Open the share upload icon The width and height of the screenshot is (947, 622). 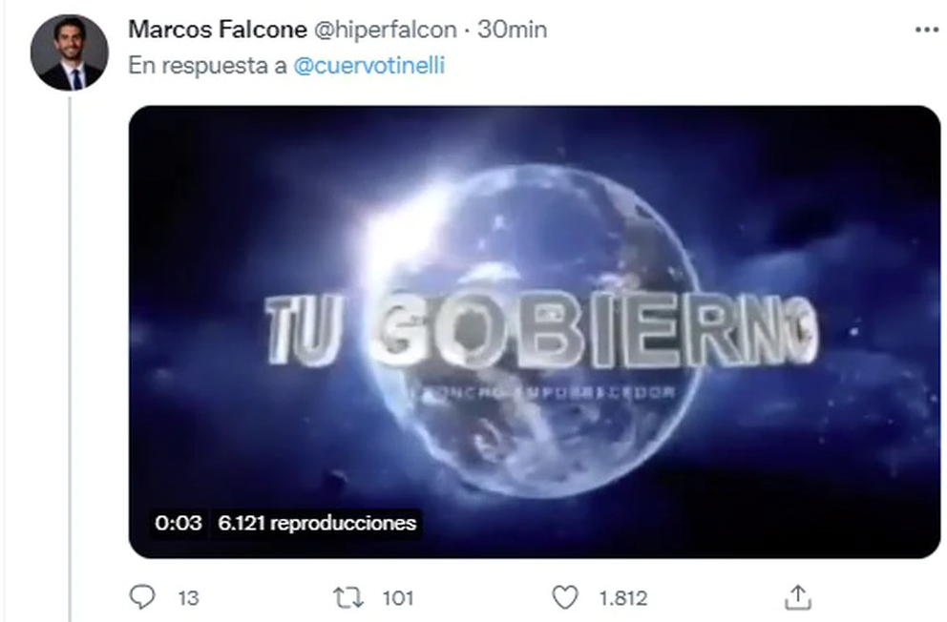[797, 597]
